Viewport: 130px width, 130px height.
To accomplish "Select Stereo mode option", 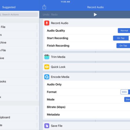I will [127, 99].
